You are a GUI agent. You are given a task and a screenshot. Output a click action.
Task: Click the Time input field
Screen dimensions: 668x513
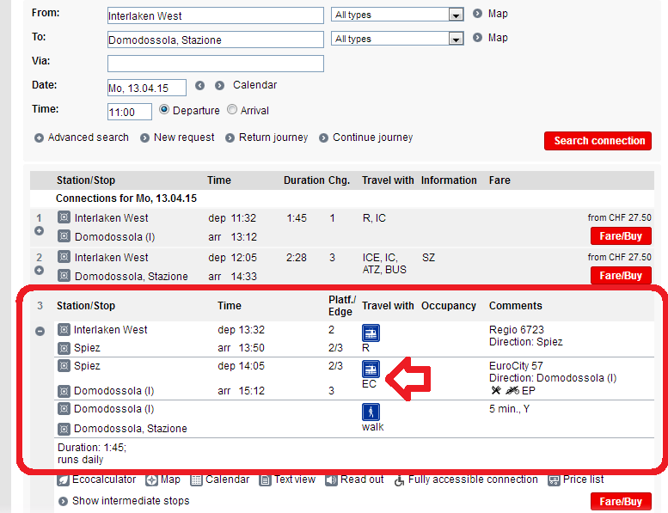coord(130,112)
